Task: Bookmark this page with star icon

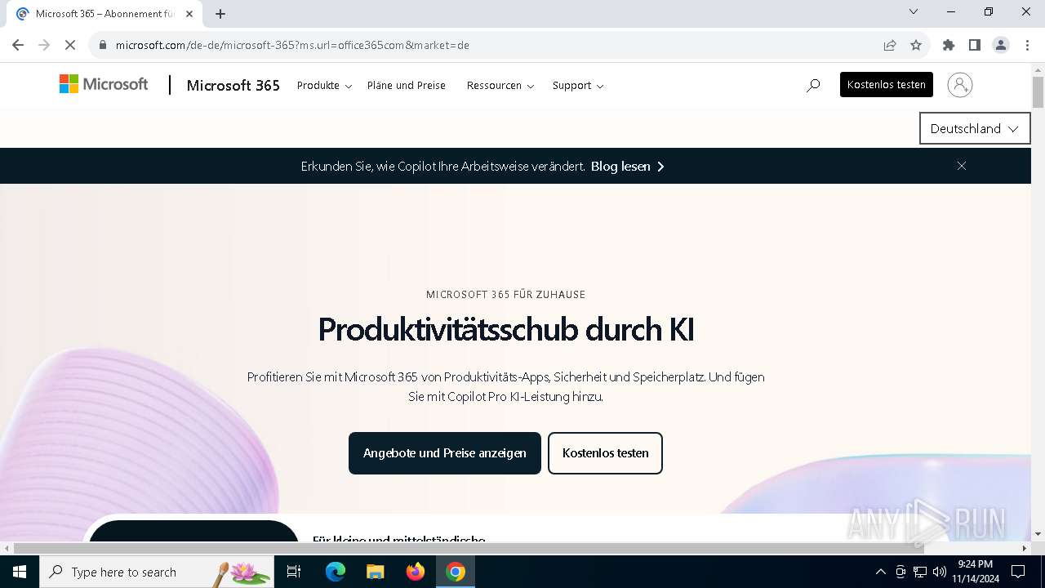Action: pyautogui.click(x=916, y=45)
